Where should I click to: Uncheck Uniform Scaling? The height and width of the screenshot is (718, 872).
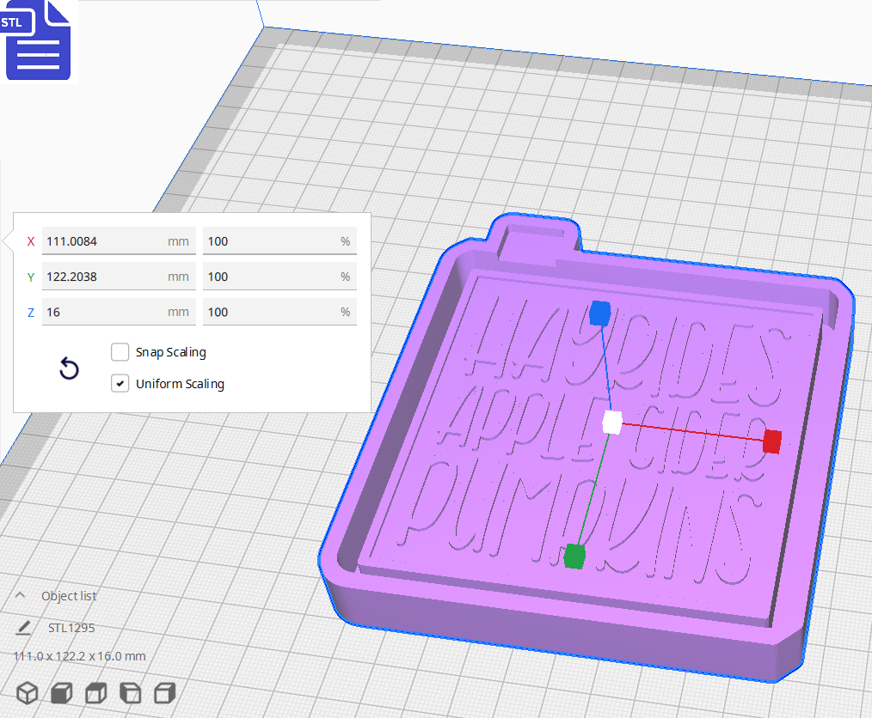pyautogui.click(x=120, y=383)
